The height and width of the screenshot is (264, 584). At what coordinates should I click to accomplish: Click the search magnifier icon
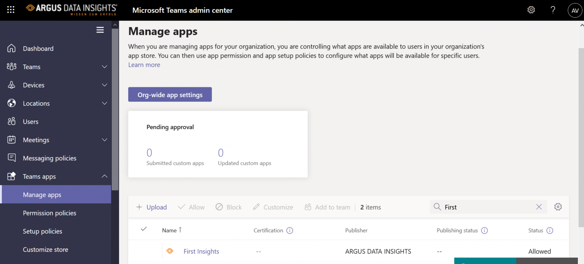coord(437,207)
